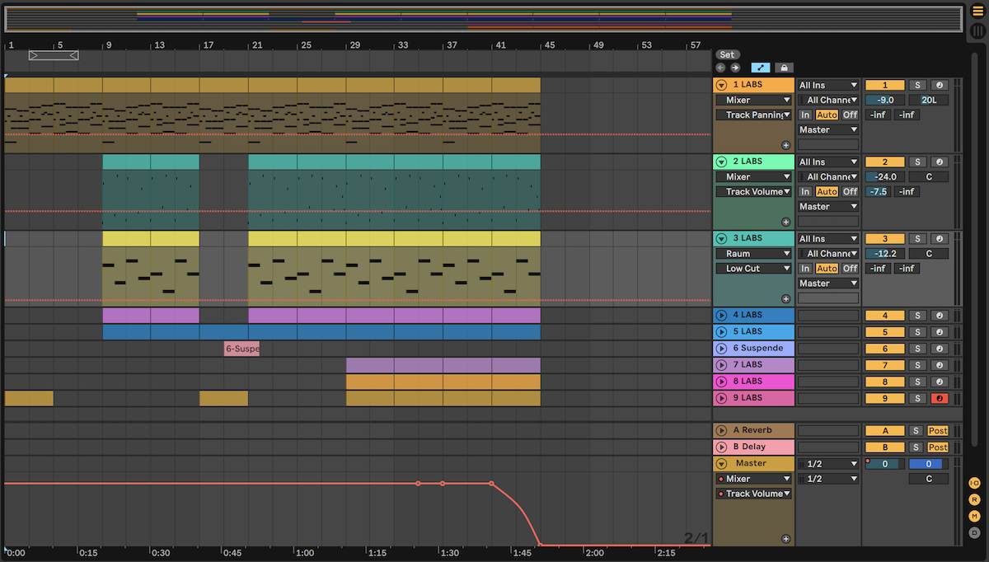Select the B Delay return track
Image resolution: width=989 pixels, height=562 pixels.
tap(754, 447)
